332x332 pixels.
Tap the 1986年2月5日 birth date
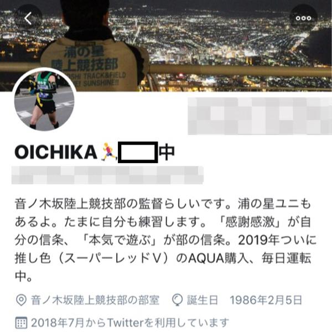(266, 300)
